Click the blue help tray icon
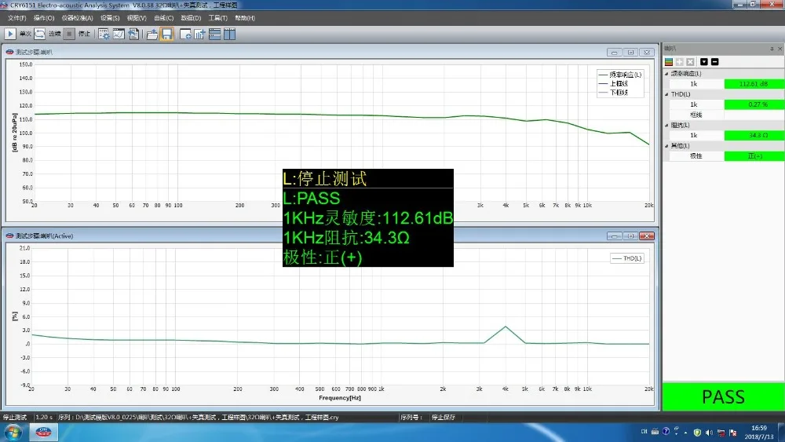Viewport: 785px width, 442px height. tap(666, 432)
